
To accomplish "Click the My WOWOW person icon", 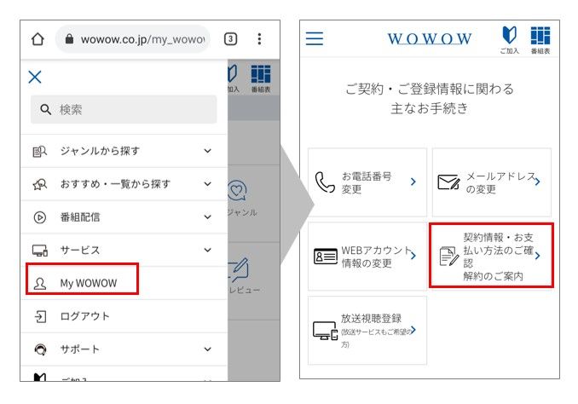I will click(x=40, y=283).
